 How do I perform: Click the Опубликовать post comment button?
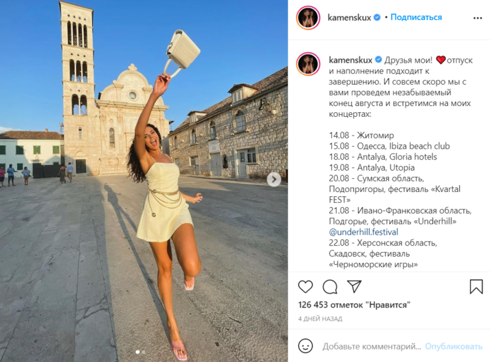tap(454, 346)
